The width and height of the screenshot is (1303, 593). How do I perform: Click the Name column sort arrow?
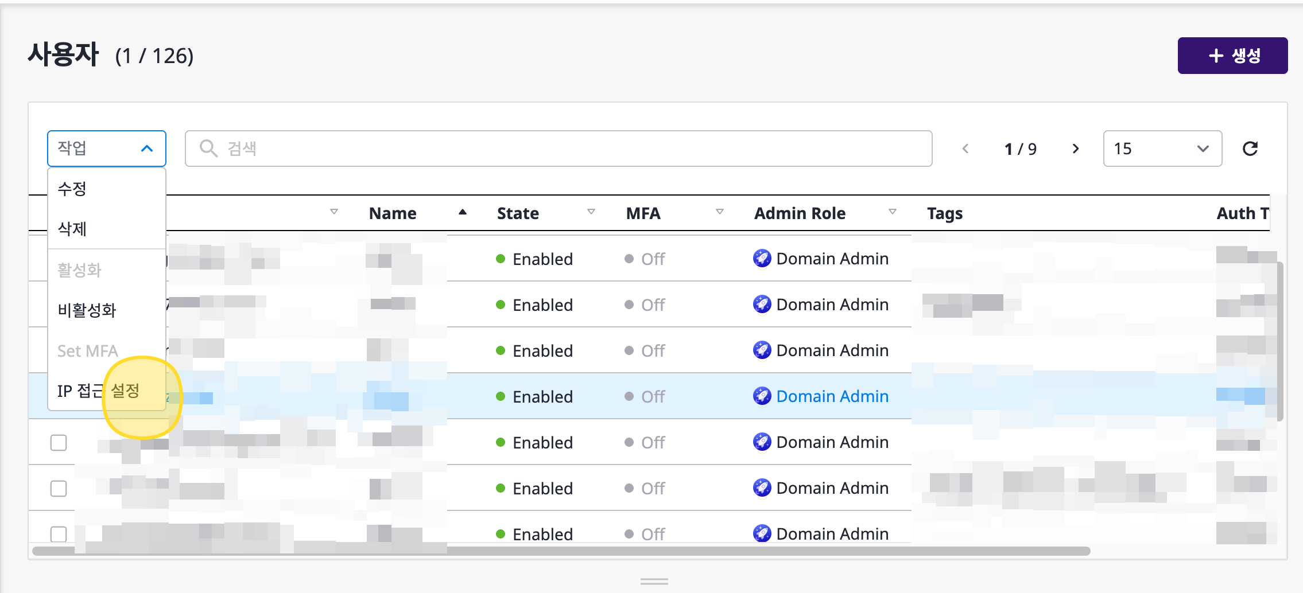(x=463, y=213)
